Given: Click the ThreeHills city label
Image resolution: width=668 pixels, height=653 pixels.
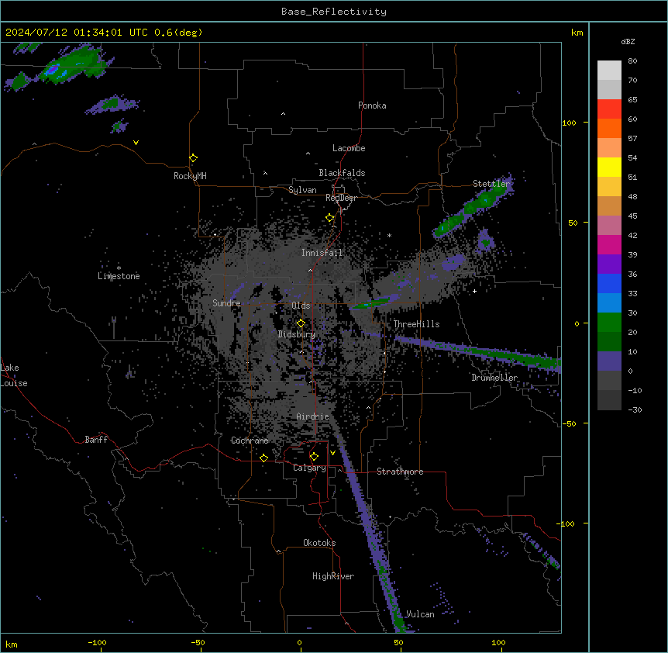Looking at the screenshot, I should point(416,324).
